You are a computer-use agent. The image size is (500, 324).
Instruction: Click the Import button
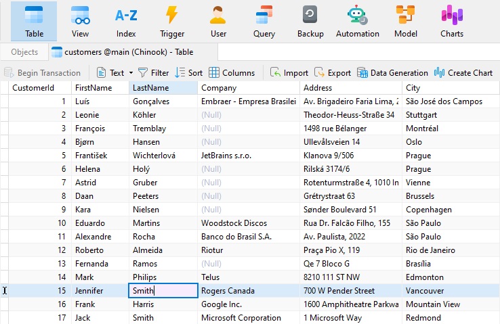click(289, 73)
